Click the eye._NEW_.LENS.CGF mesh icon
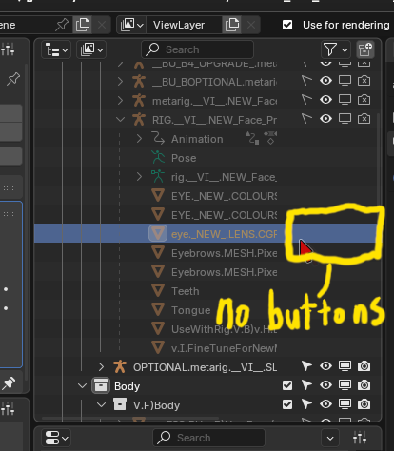 pyautogui.click(x=158, y=233)
